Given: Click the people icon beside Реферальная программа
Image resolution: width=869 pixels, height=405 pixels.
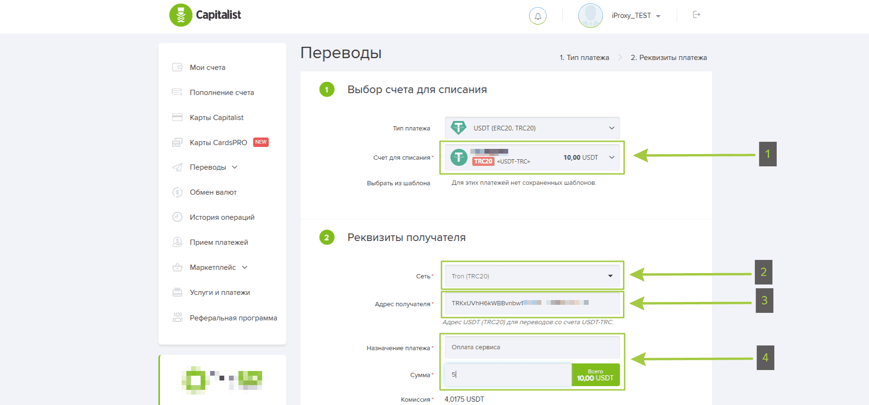Looking at the screenshot, I should [177, 318].
